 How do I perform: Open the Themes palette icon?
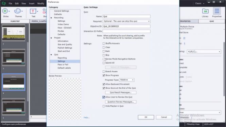pyautogui.click(x=17, y=11)
